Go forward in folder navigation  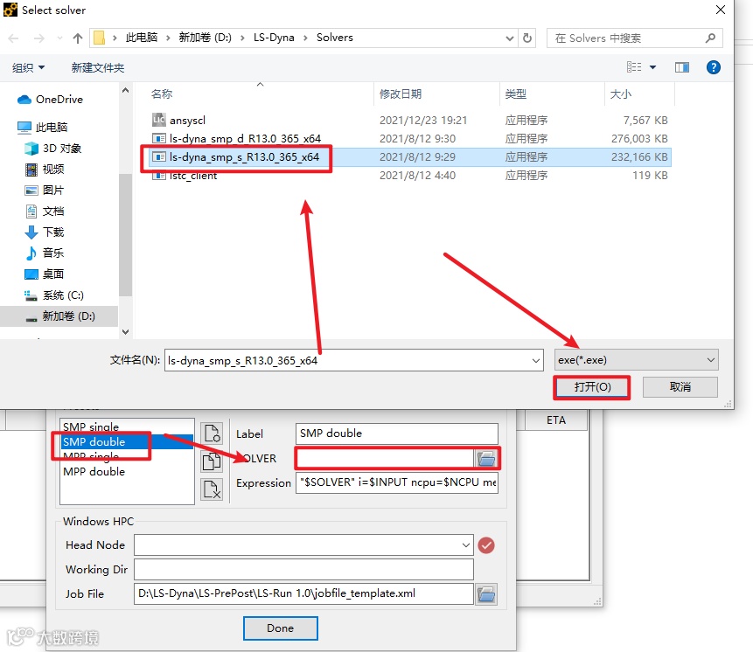38,38
